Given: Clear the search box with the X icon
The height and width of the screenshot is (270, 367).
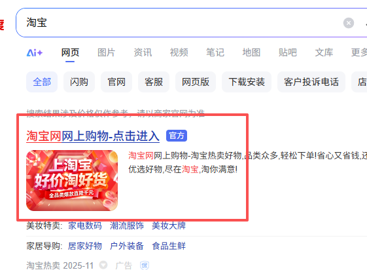Looking at the screenshot, I should tap(349, 23).
